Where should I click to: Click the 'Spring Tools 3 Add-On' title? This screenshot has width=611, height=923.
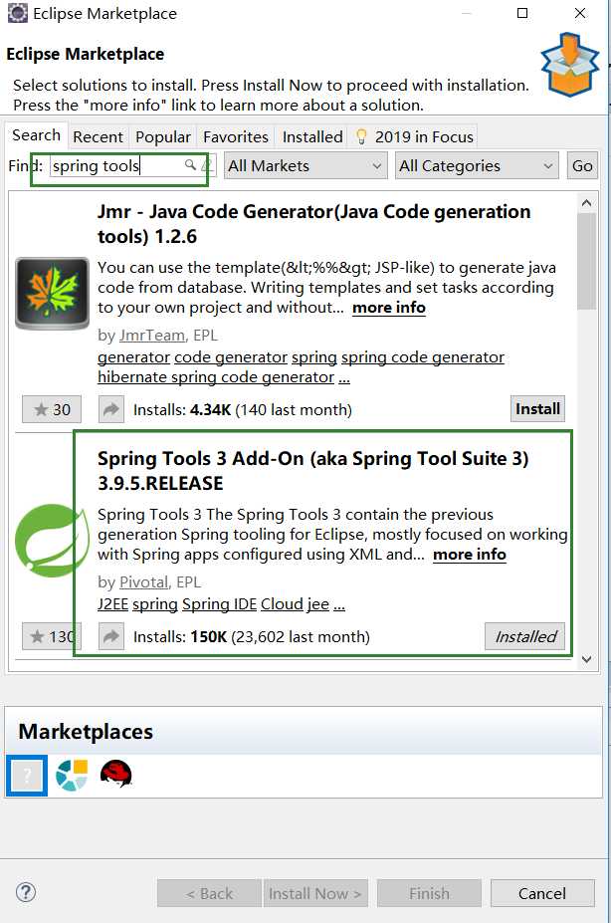coord(312,470)
